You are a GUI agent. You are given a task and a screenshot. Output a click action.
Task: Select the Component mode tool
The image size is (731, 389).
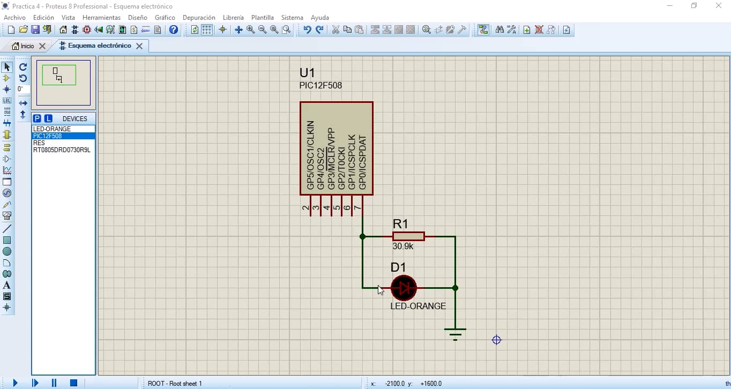pyautogui.click(x=7, y=78)
